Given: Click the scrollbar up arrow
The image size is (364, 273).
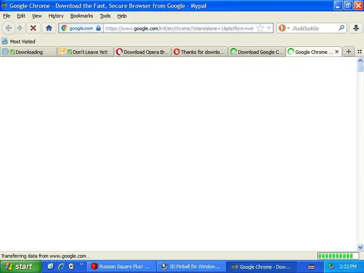Looking at the screenshot, I should tap(360, 60).
